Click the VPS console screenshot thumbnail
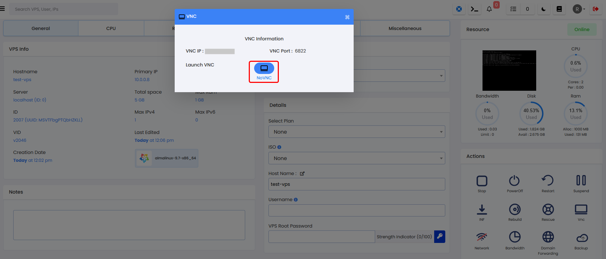Screen dimensions: 606x259 [x=509, y=70]
